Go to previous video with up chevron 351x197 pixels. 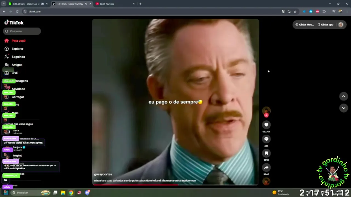344,96
